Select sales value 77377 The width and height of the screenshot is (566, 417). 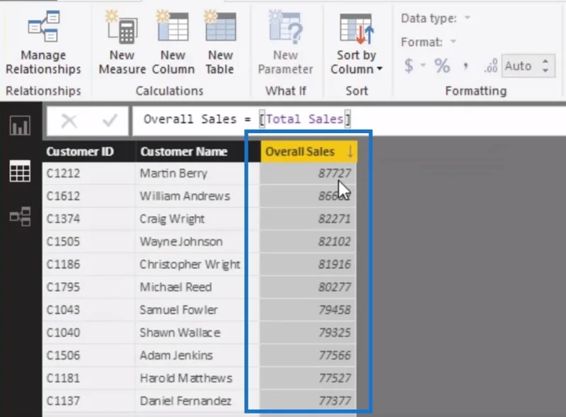click(x=308, y=401)
